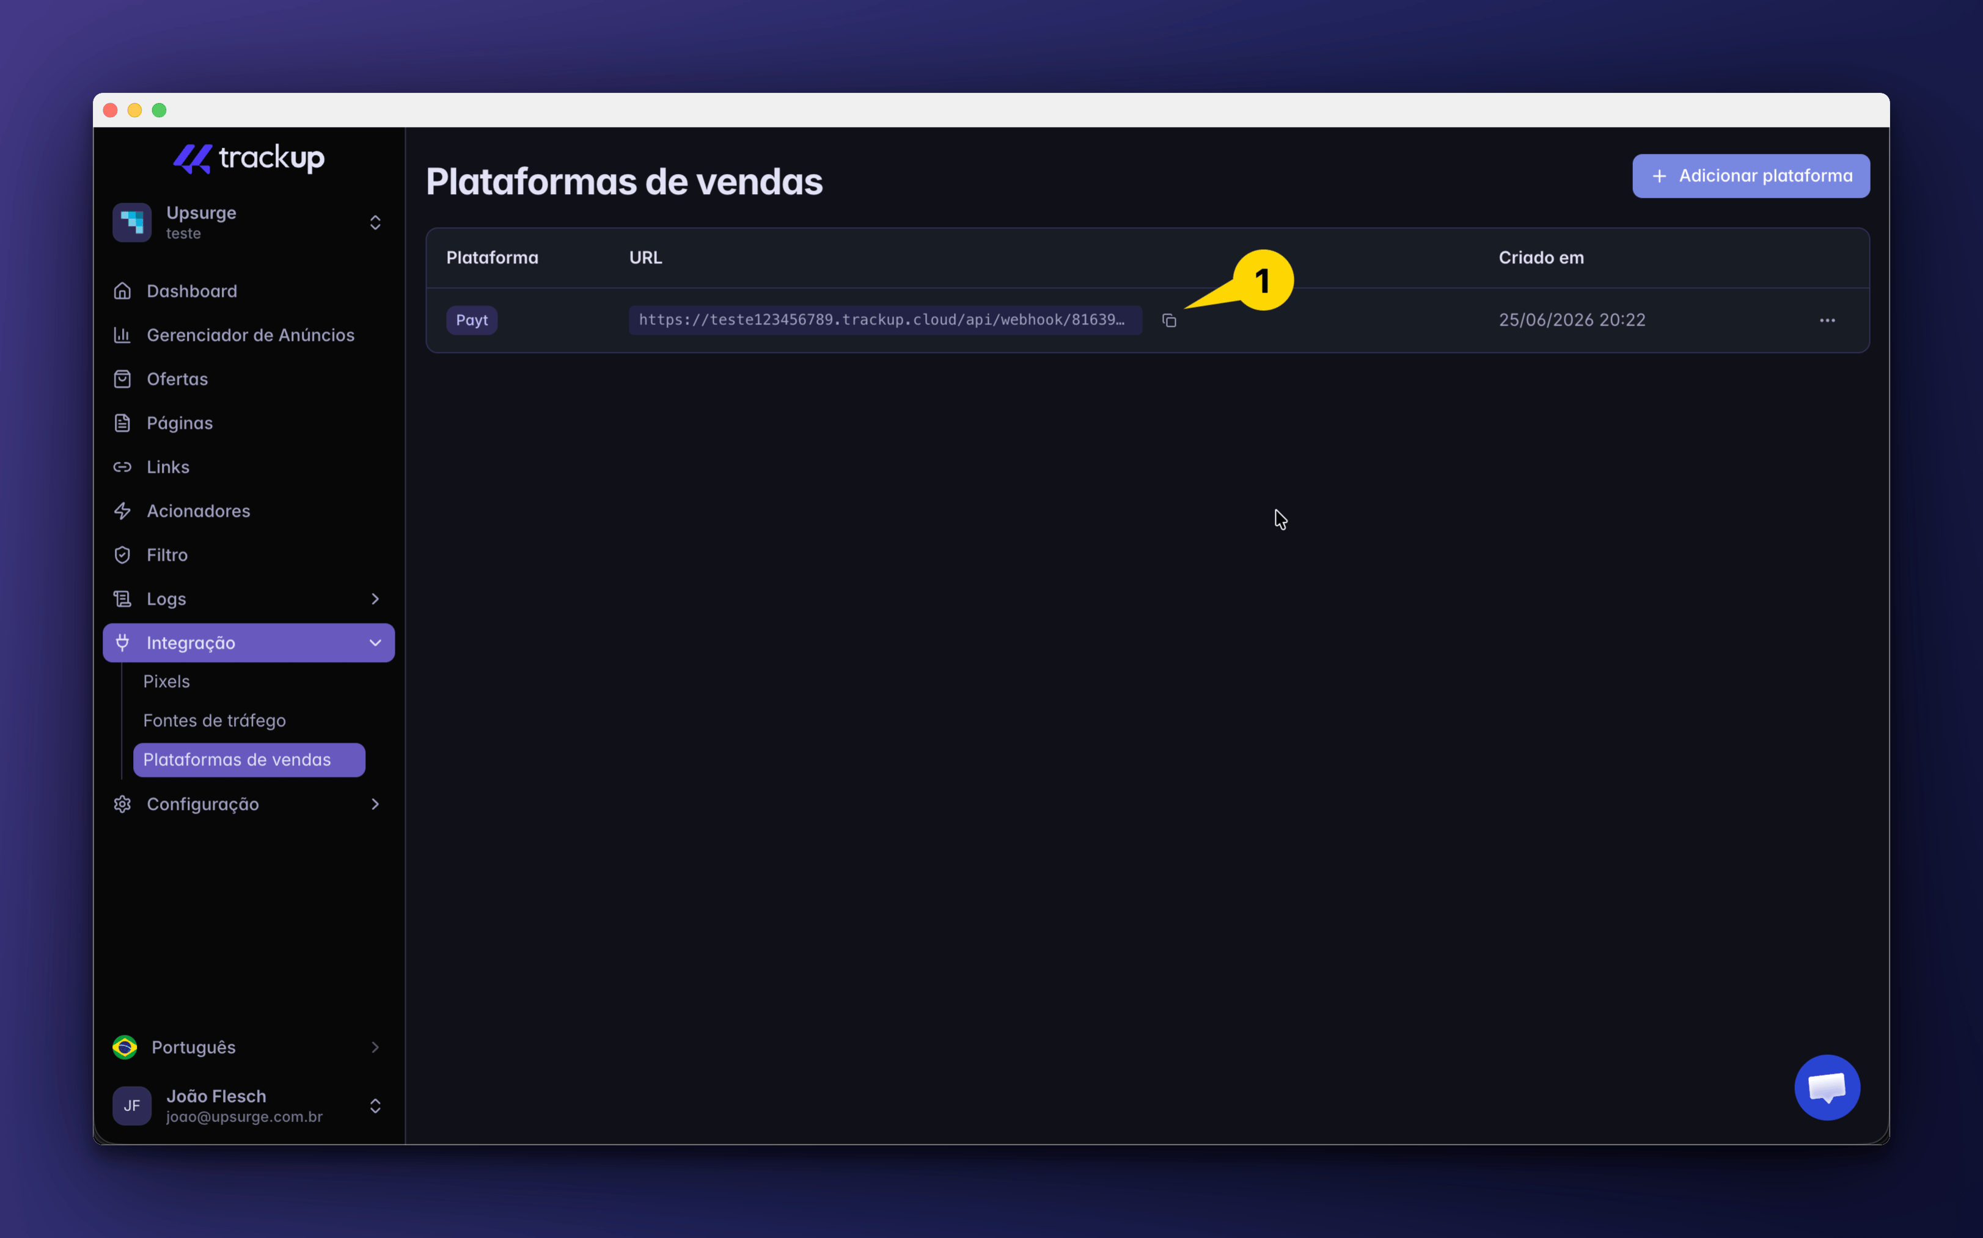Click the Filtro shield icon
Screen dimensions: 1983x1238
122,555
